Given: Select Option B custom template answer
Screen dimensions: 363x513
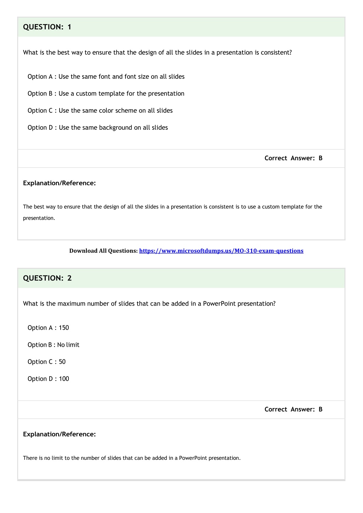Looking at the screenshot, I should (106, 94).
